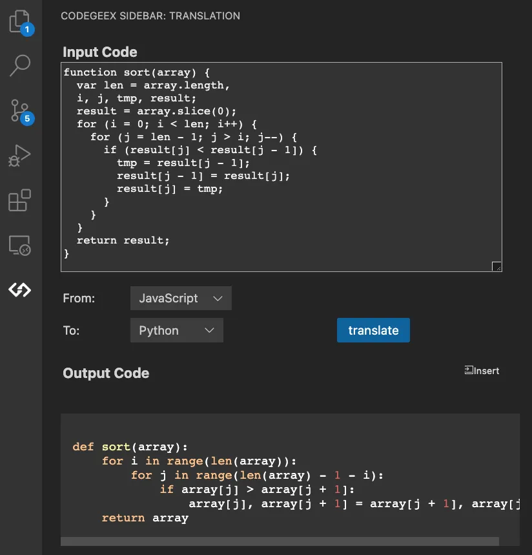Click the 'To:' label
The image size is (532, 555).
tap(71, 331)
